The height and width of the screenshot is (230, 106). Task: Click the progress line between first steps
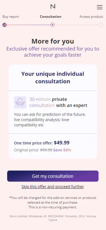[x=29, y=25]
